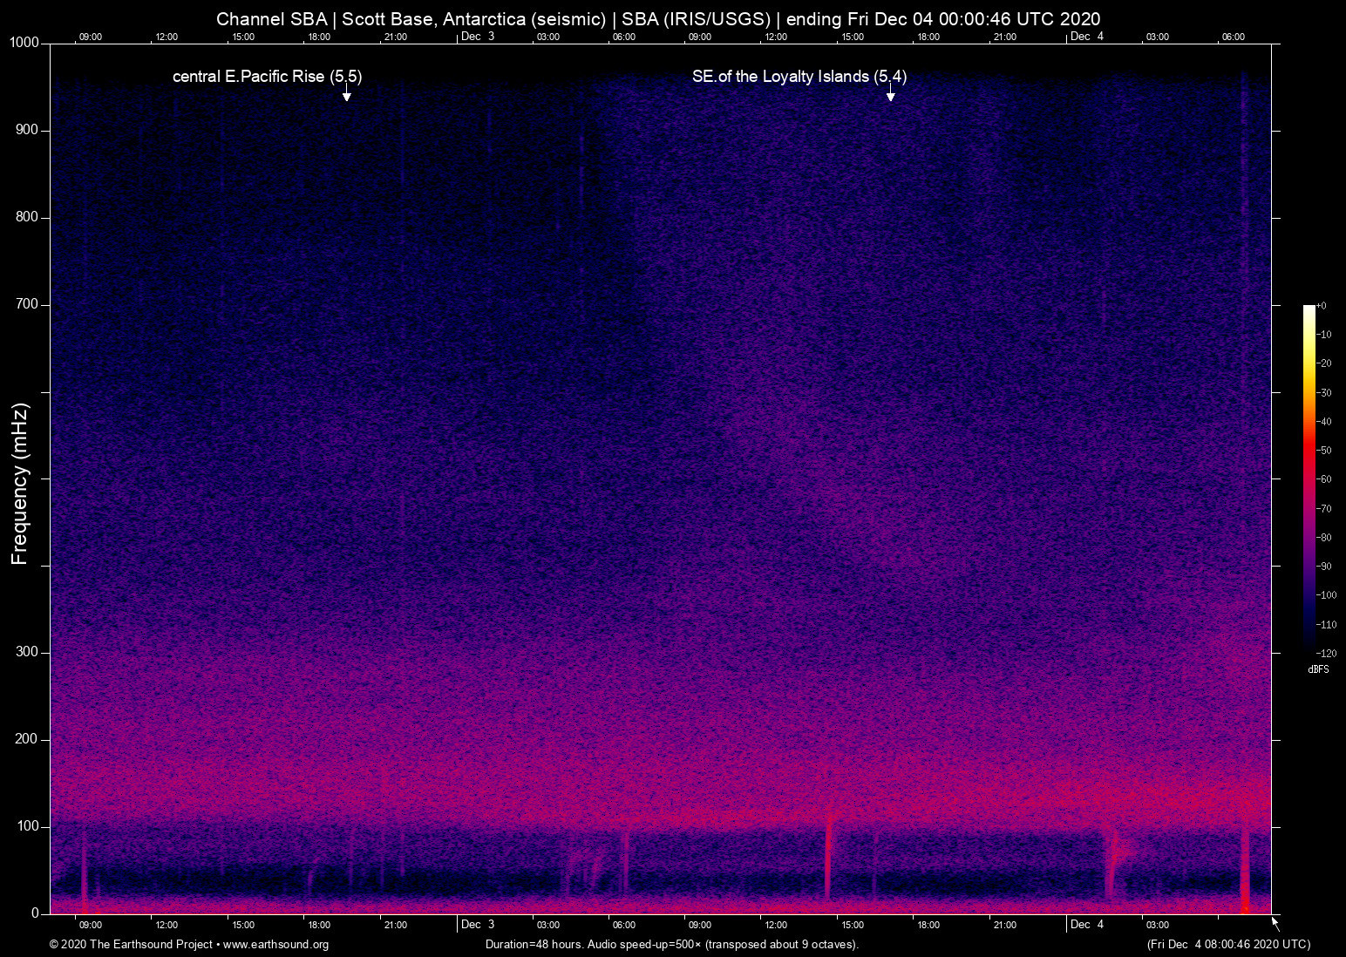The width and height of the screenshot is (1346, 957).
Task: Open the www.earthsound.org link in the footer
Action: [275, 945]
